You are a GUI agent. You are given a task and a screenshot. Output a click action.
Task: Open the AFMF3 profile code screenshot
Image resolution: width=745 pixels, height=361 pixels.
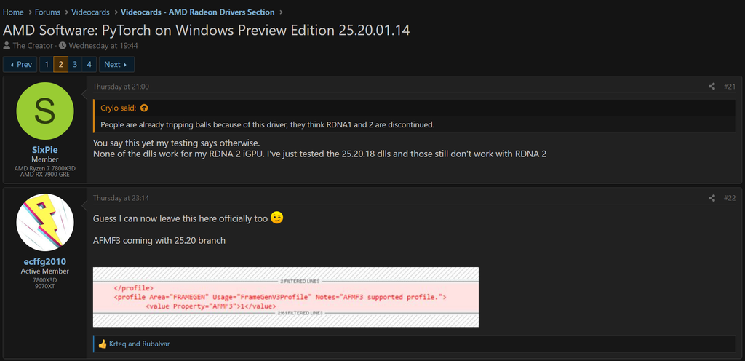point(285,297)
